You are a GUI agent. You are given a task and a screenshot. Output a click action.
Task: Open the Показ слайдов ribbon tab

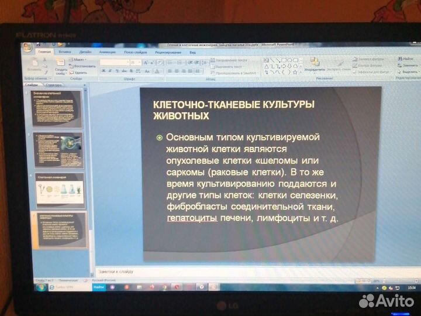click(135, 52)
